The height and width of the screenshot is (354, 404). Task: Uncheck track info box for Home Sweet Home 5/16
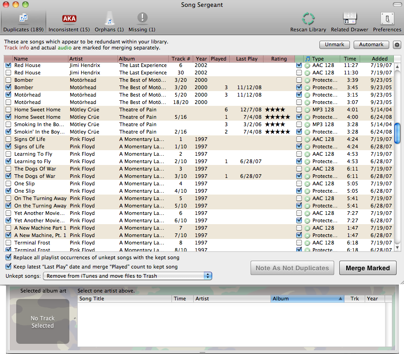[8, 117]
